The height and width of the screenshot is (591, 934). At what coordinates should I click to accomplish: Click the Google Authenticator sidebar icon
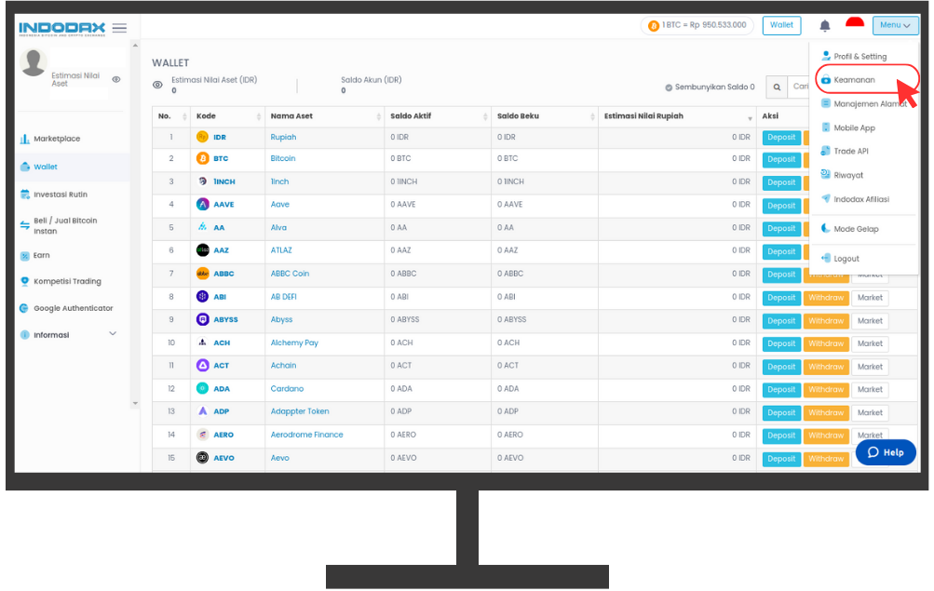[x=24, y=308]
